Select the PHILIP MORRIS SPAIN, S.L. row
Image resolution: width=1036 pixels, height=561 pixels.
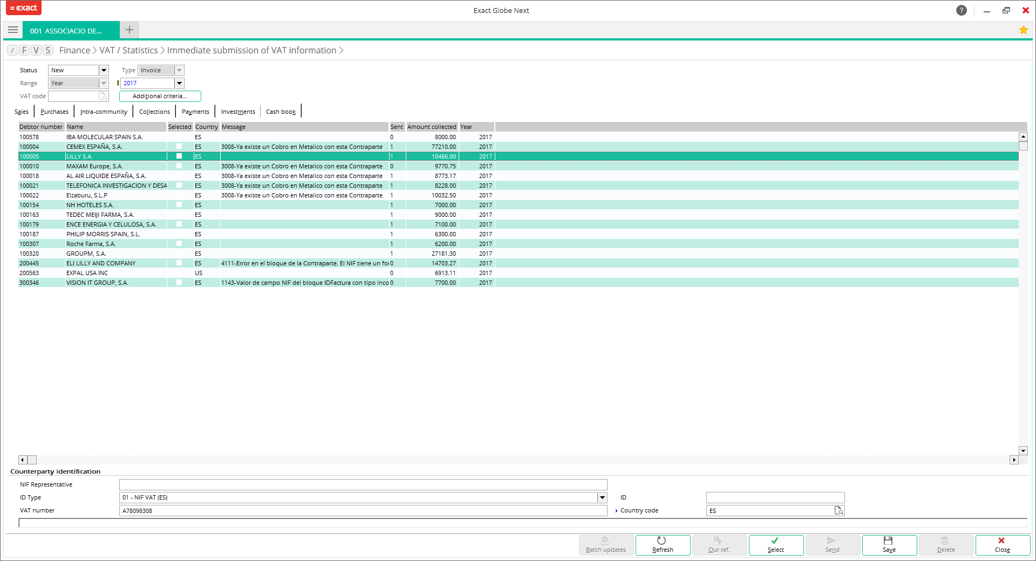pos(519,234)
